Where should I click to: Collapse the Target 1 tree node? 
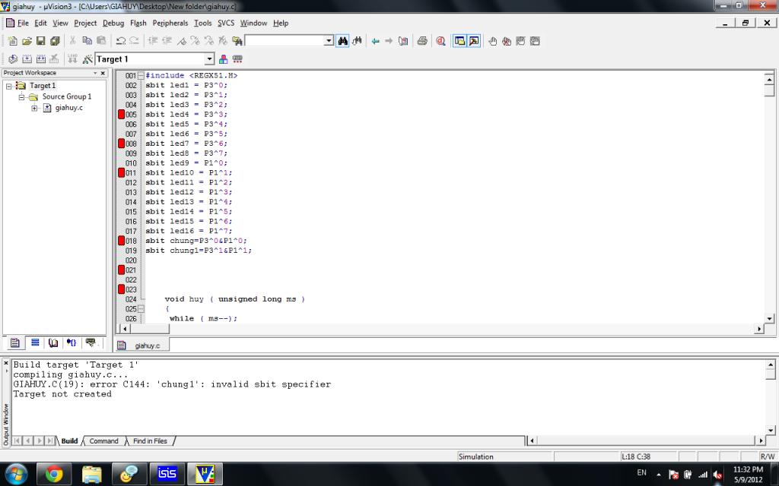tap(8, 86)
